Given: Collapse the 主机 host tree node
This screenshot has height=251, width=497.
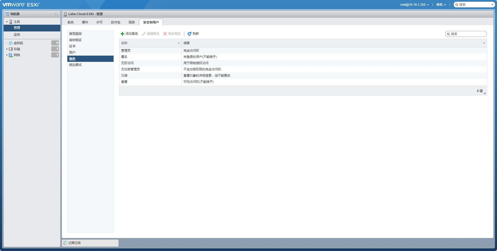Looking at the screenshot, I should (x=7, y=22).
